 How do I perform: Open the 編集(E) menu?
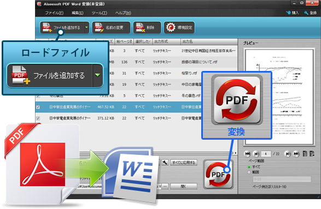click(78, 13)
